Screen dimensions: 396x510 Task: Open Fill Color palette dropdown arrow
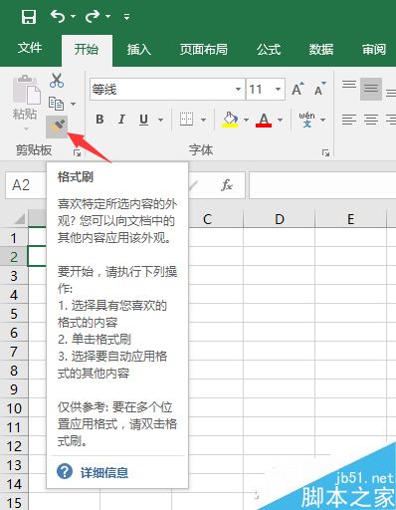click(246, 120)
